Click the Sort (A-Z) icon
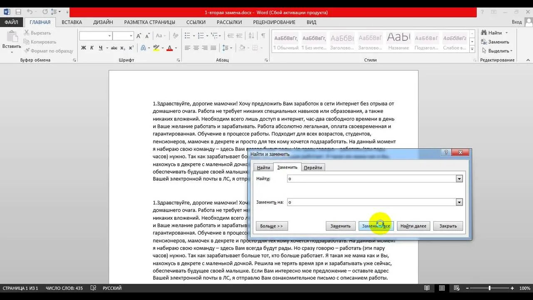 click(x=252, y=36)
